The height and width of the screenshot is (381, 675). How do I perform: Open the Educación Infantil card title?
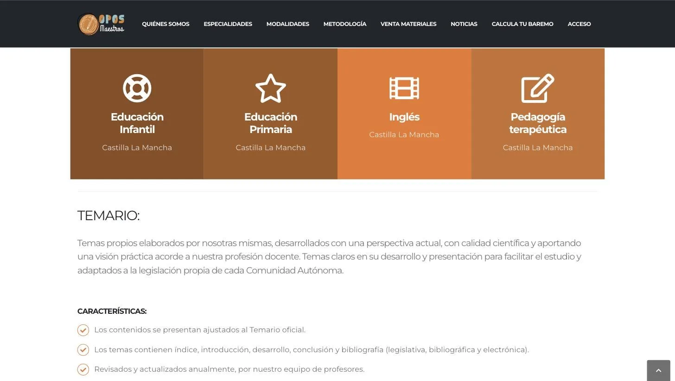pos(137,123)
